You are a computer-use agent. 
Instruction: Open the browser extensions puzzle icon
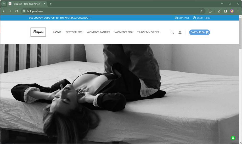[x=210, y=11]
